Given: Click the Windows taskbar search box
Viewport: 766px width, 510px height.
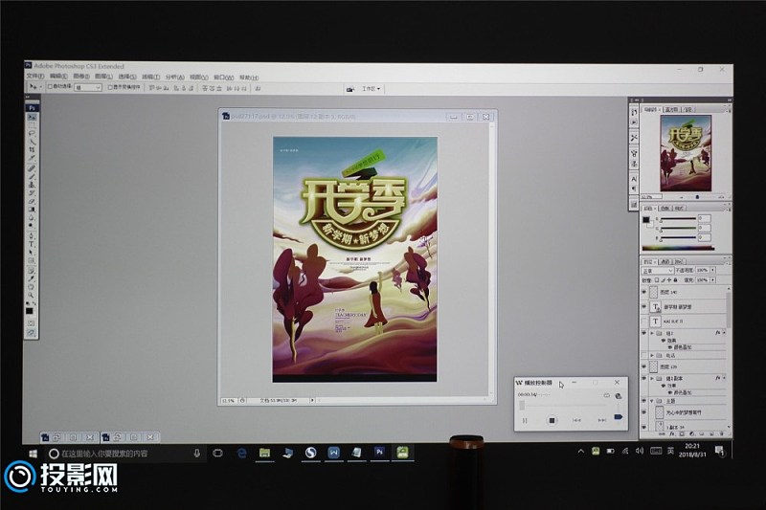Looking at the screenshot, I should pyautogui.click(x=124, y=453).
